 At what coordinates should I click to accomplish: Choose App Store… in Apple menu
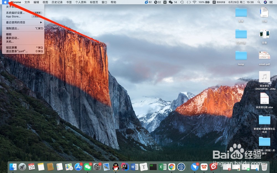point(23,16)
